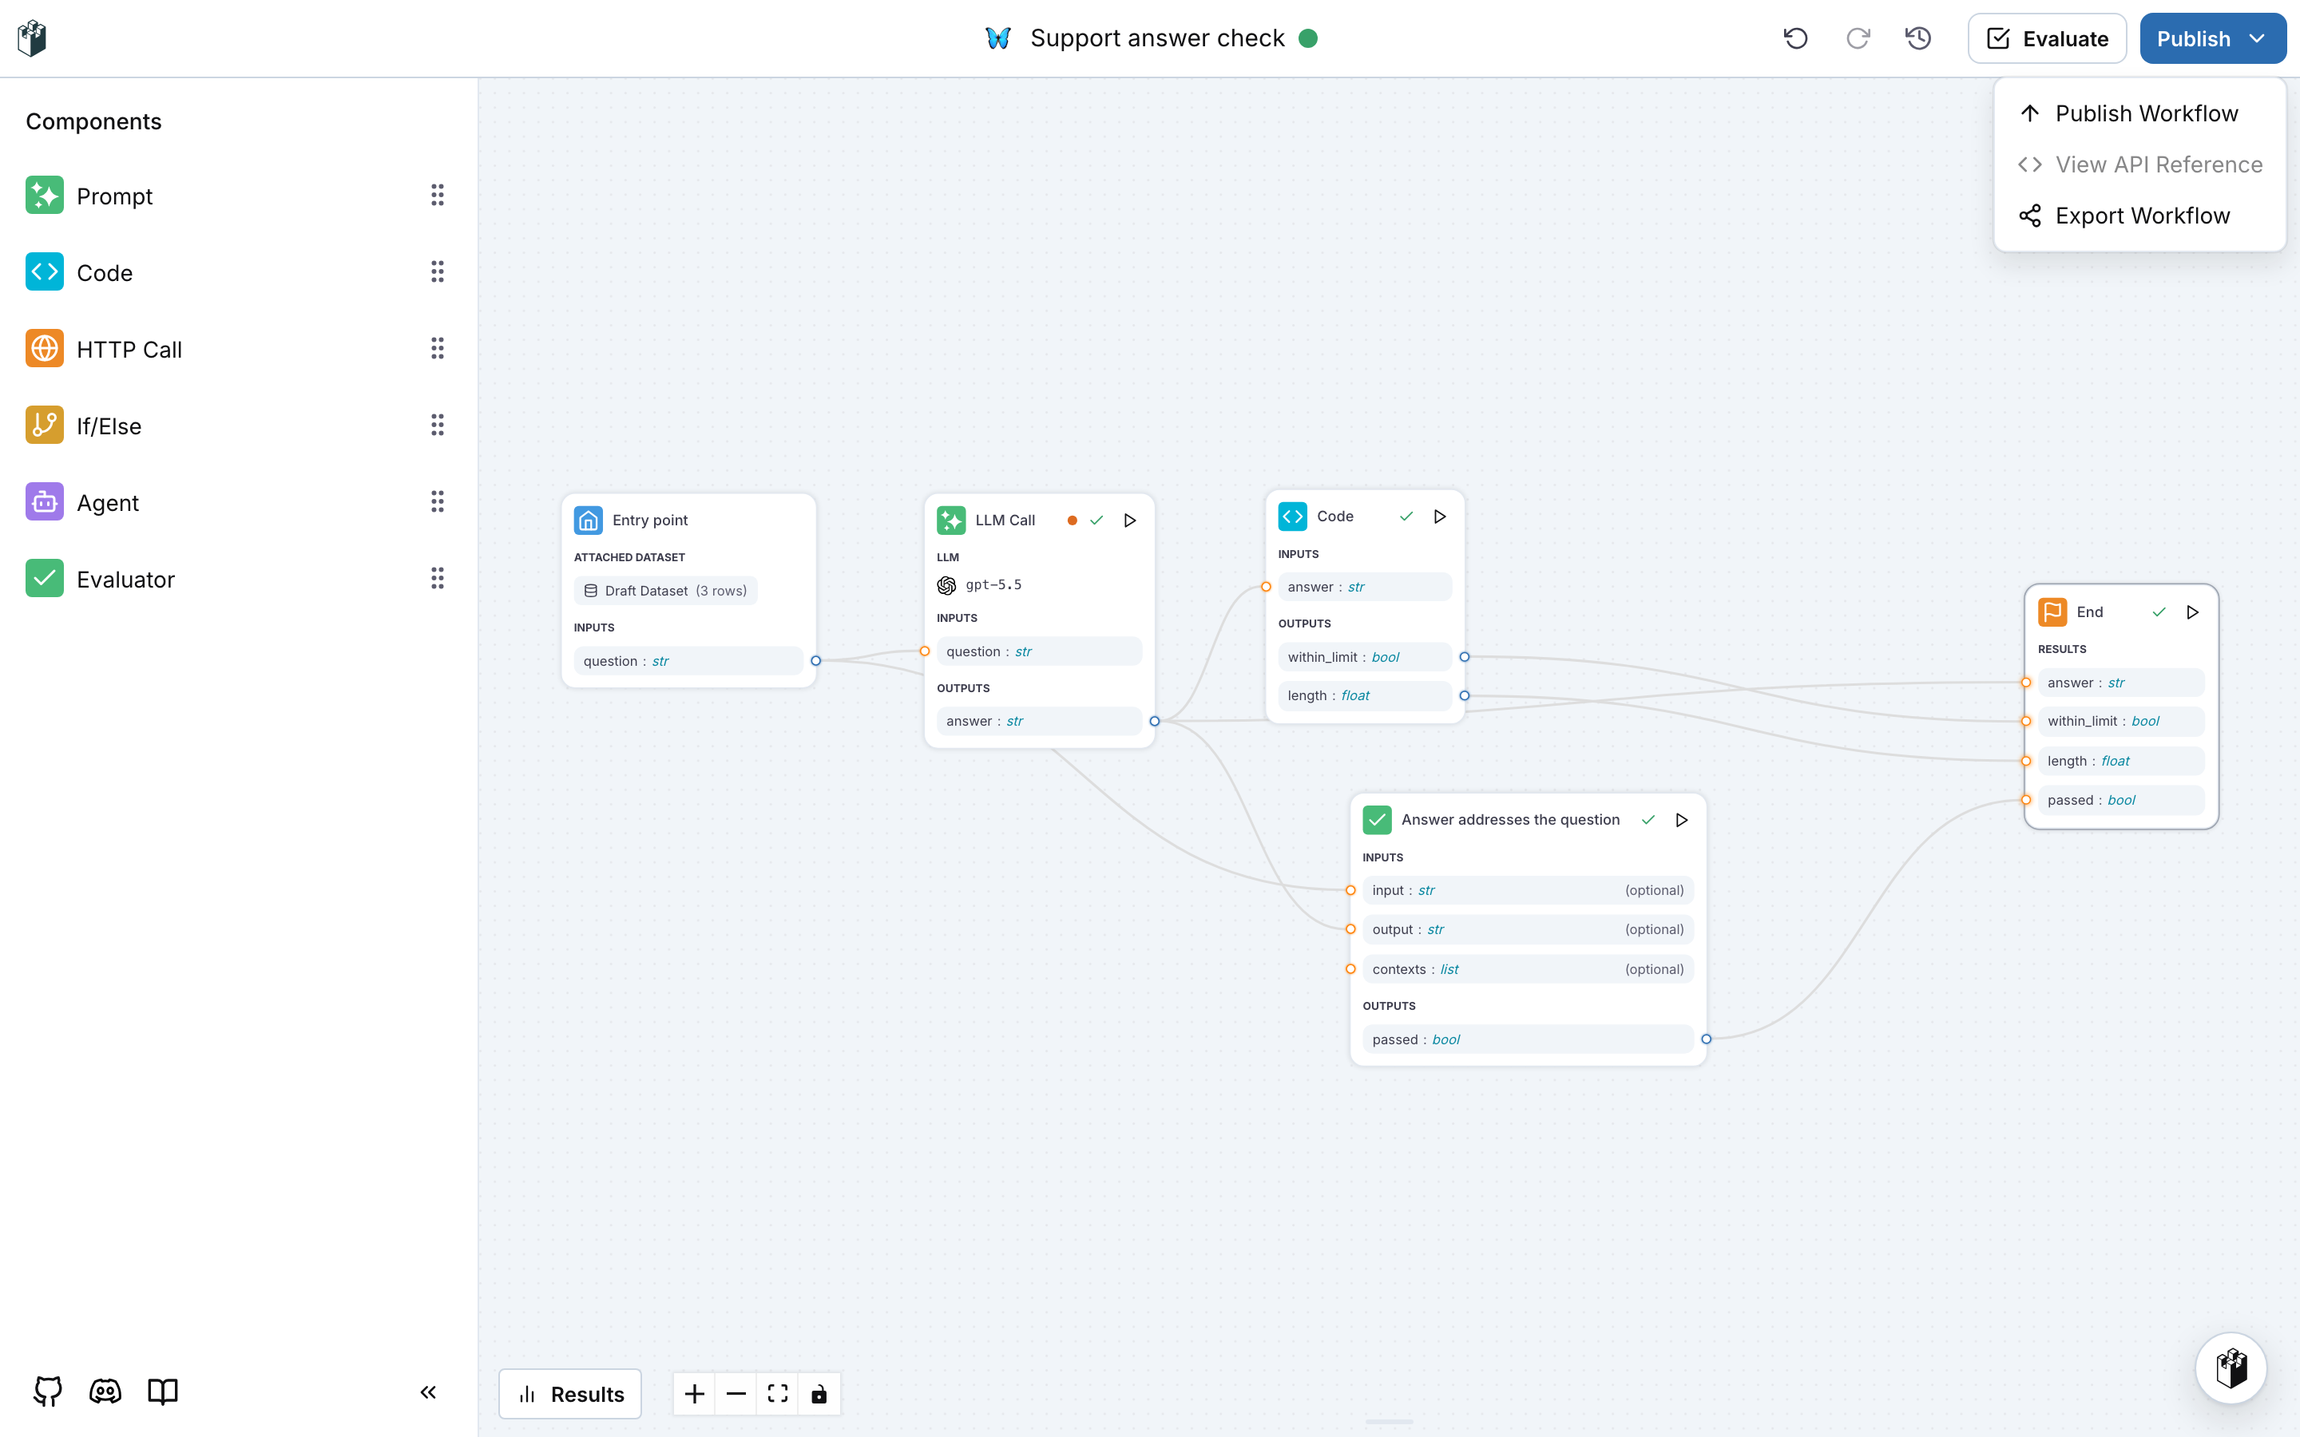Screen dimensions: 2300x1437
Task: Click the Agent component icon
Action: click(x=45, y=502)
